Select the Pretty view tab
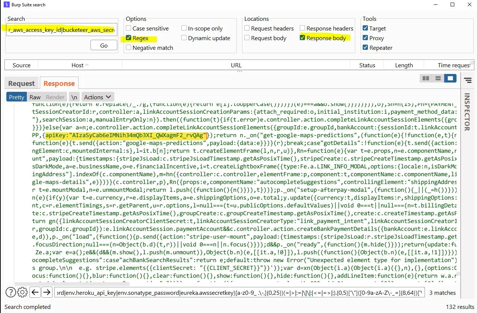 [16, 97]
